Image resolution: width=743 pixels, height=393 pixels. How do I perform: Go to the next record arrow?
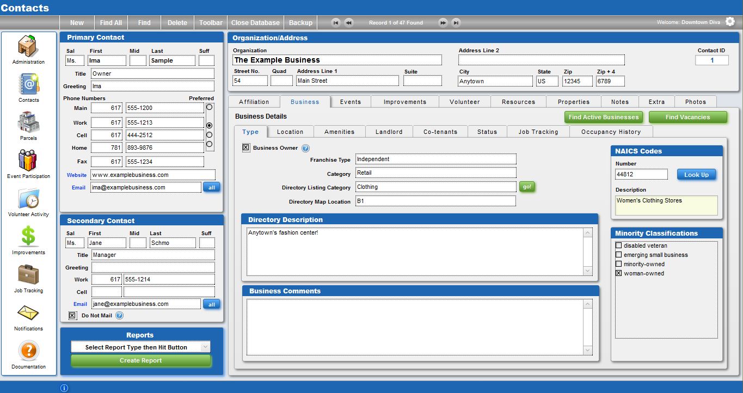443,23
